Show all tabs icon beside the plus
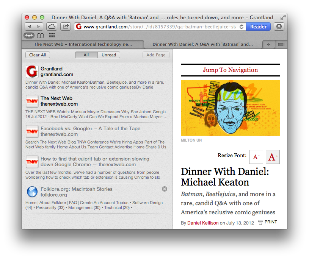 [x=281, y=44]
